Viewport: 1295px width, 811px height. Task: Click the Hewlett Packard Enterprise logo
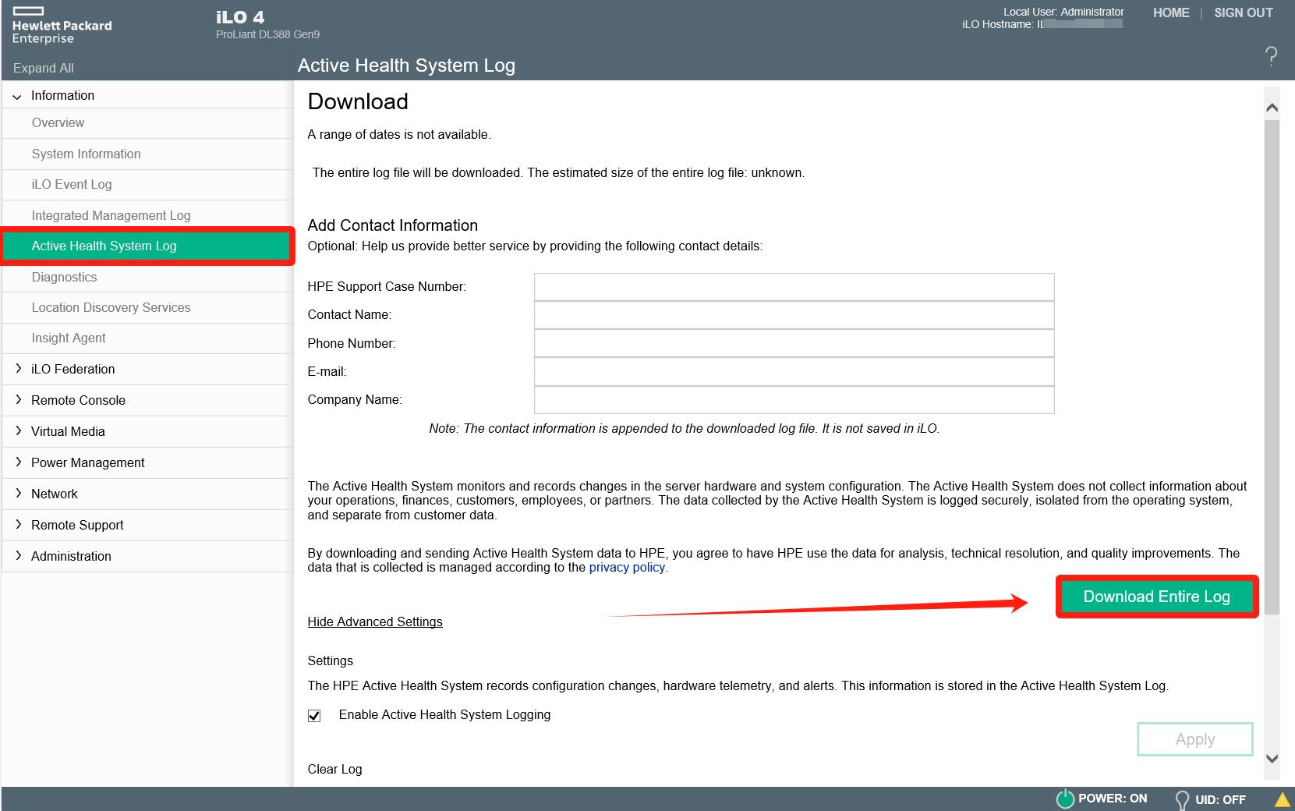click(62, 26)
